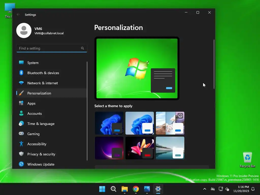The height and width of the screenshot is (195, 260).
Task: Open Accounts settings
Action: point(52,113)
